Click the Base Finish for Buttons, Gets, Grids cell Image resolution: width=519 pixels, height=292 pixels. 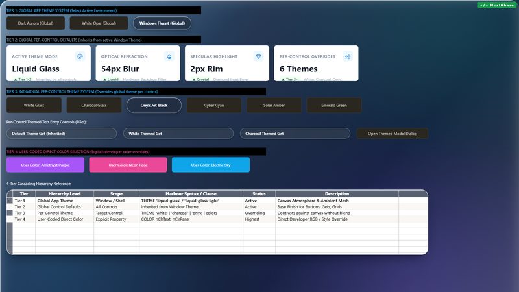[x=337, y=206]
